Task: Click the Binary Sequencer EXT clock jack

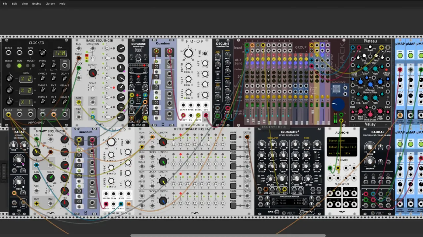Action: [36, 140]
